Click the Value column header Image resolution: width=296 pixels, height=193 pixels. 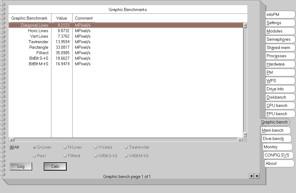[x=62, y=18]
